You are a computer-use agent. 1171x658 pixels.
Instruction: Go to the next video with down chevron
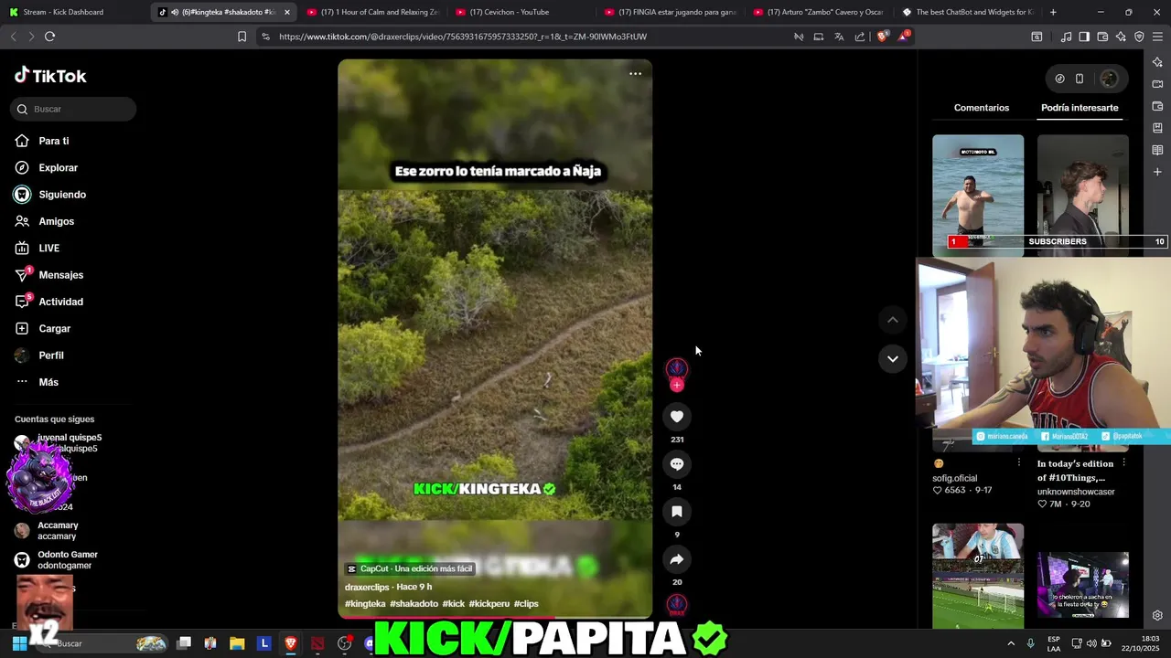[x=892, y=358]
